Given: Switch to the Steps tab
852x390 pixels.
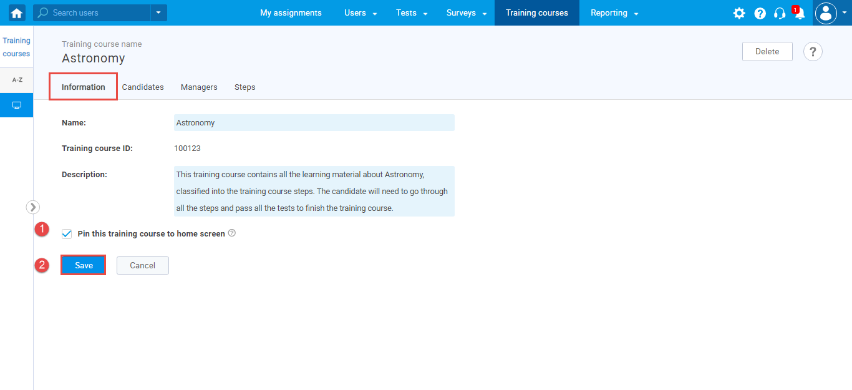Looking at the screenshot, I should pyautogui.click(x=245, y=87).
